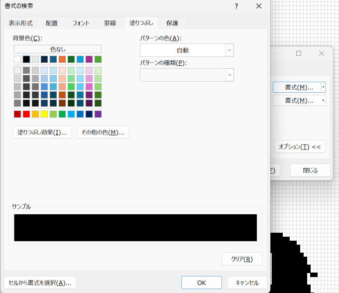
Task: Click the 色なし button
Action: click(58, 49)
